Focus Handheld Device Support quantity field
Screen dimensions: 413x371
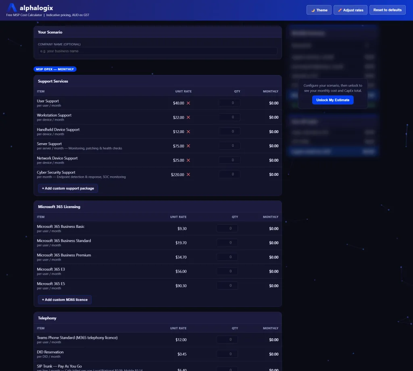[x=229, y=131]
